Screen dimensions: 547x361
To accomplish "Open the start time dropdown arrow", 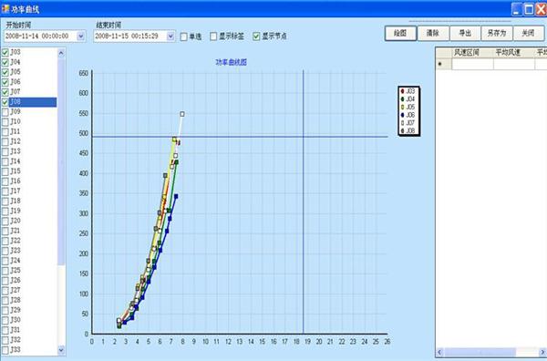I will tap(80, 36).
